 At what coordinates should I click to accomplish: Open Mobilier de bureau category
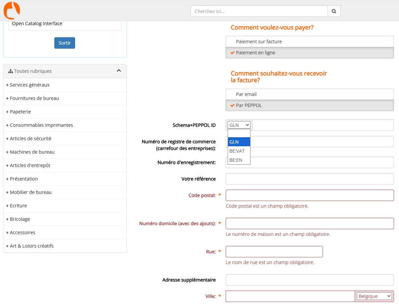[x=31, y=192]
